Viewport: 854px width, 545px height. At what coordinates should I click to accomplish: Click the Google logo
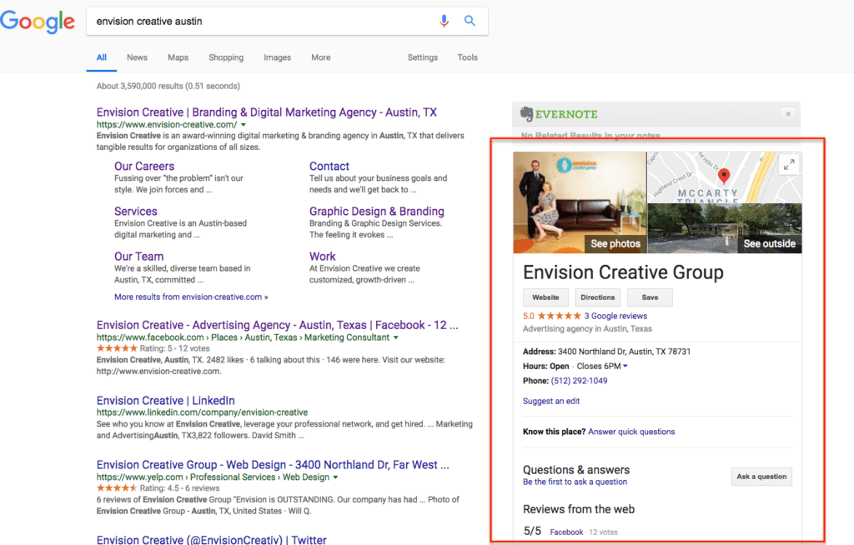coord(37,22)
